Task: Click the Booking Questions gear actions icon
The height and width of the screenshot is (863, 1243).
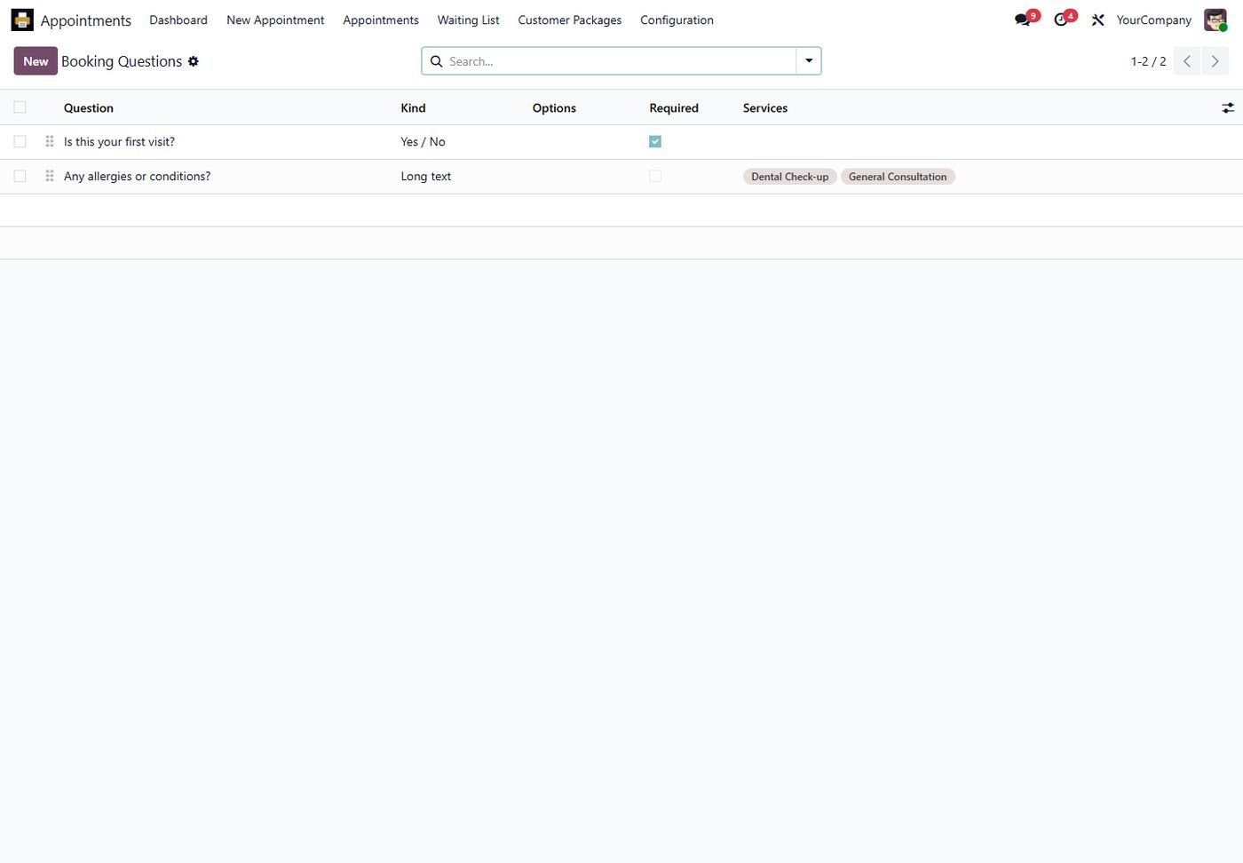Action: tap(194, 61)
